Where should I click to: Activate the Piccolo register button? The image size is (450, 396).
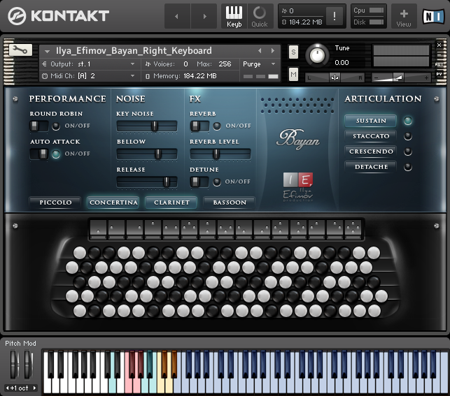click(55, 203)
